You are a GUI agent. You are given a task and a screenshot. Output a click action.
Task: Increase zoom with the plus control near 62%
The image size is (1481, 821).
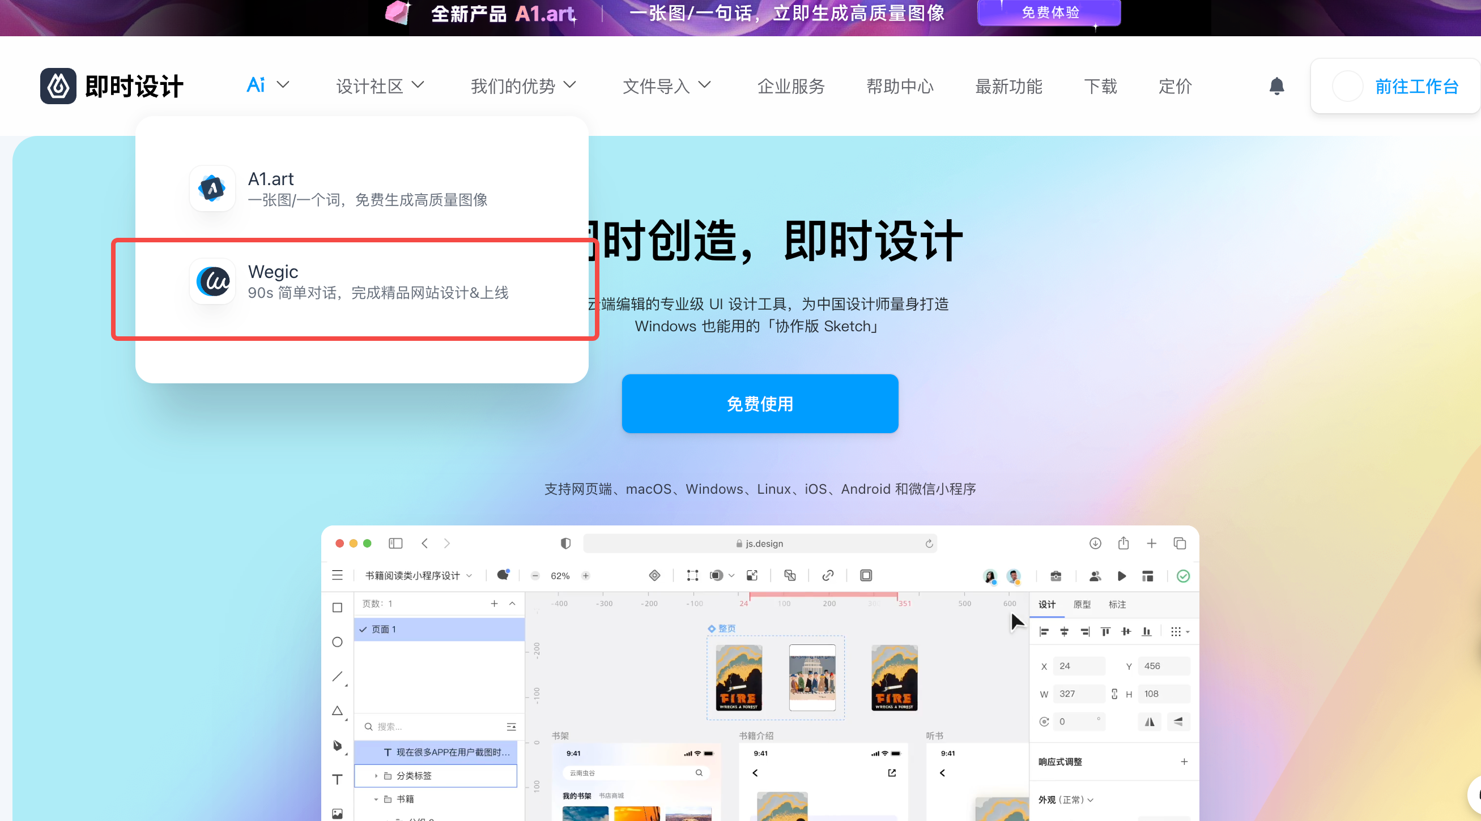(586, 576)
